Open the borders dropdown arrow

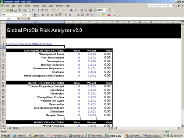point(100,15)
